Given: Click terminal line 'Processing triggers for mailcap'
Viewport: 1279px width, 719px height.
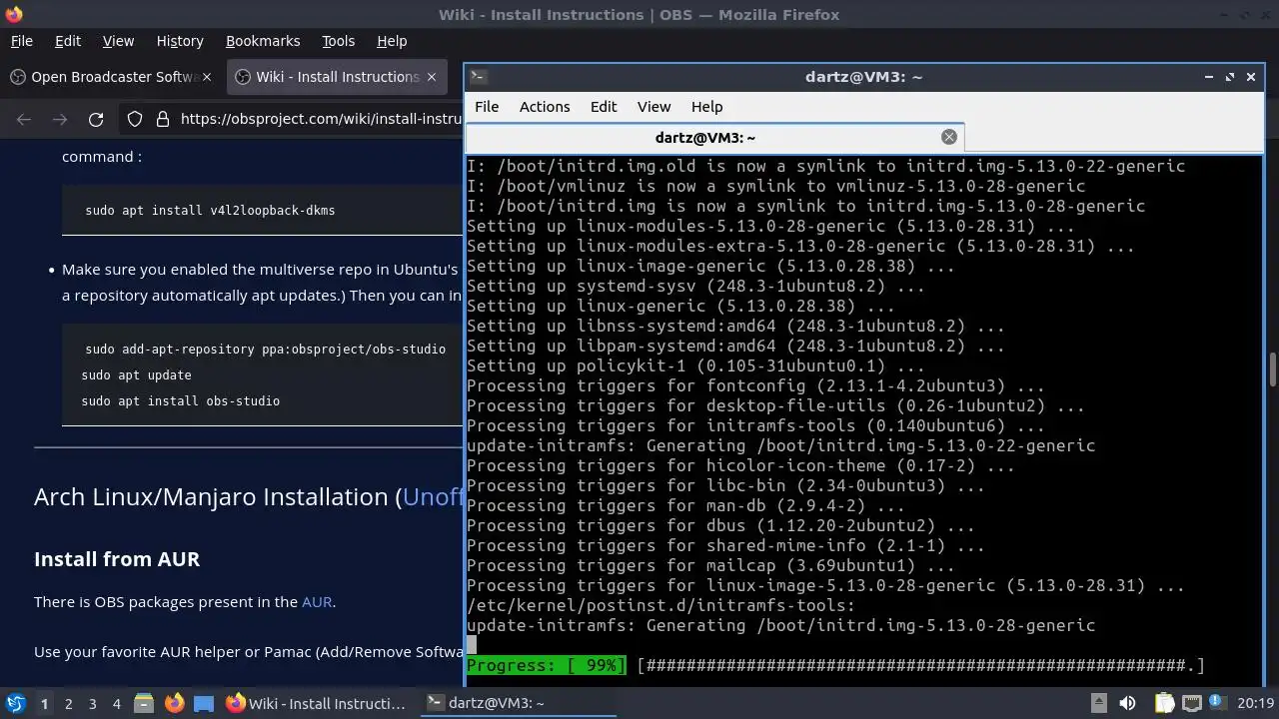Looking at the screenshot, I should [x=710, y=565].
